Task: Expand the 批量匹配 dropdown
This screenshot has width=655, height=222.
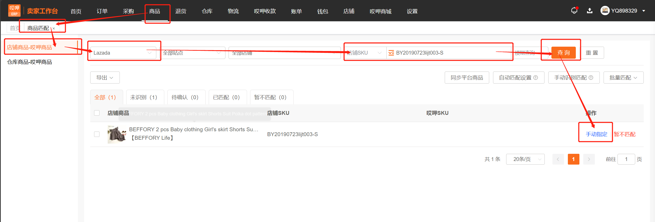Action: click(623, 78)
